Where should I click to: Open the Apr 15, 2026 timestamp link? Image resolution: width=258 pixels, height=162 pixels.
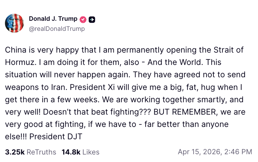215,152
